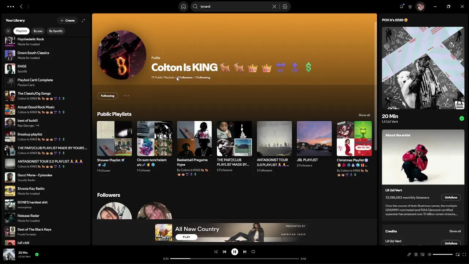Screen dimensions: 469x264
Task: Select the By you filter chip
Action: 38,31
